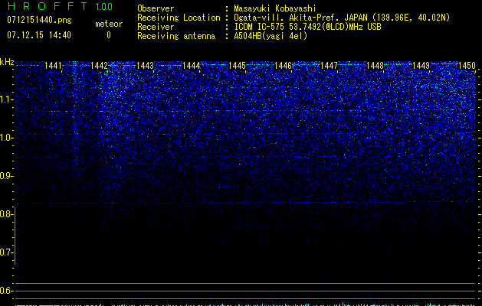The height and width of the screenshot is (306, 482).
Task: Click time marker 1445
Action: [x=237, y=66]
